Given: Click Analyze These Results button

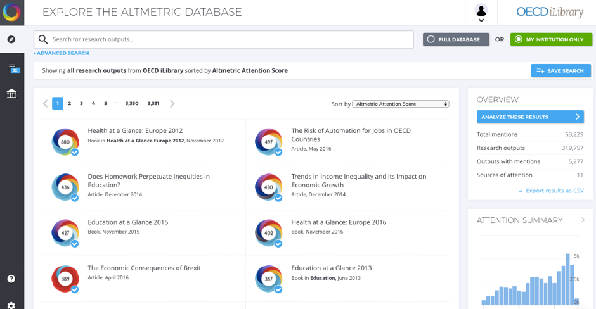Looking at the screenshot, I should click(x=530, y=117).
